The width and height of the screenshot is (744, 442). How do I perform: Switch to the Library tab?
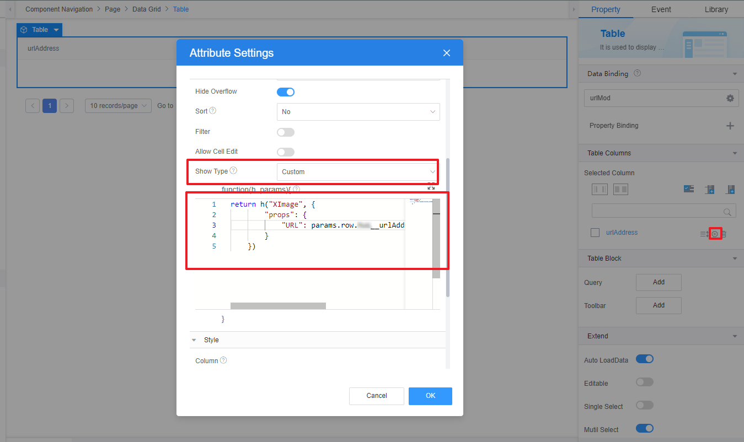(x=716, y=9)
